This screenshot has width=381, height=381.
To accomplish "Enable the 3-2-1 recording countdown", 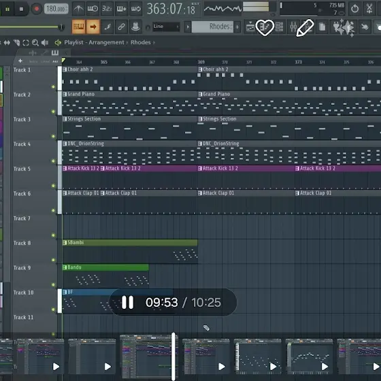I will click(x=107, y=9).
